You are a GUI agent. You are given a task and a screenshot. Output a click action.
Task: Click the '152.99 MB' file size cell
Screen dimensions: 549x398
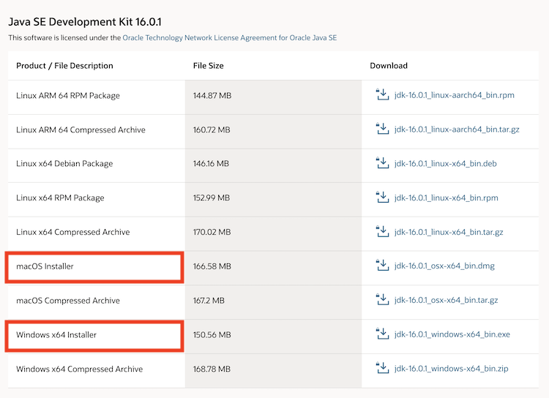pyautogui.click(x=273, y=199)
